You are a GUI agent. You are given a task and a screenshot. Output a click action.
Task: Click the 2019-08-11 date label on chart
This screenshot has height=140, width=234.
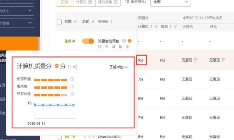click(36, 124)
